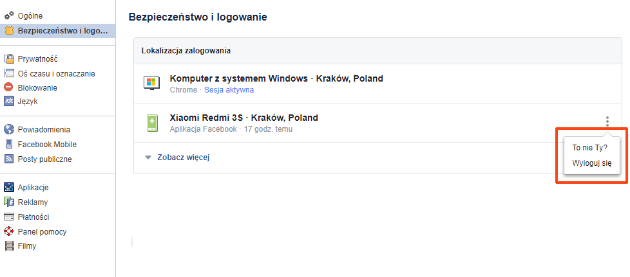Open the Zobacz więcej link text

[x=184, y=157]
